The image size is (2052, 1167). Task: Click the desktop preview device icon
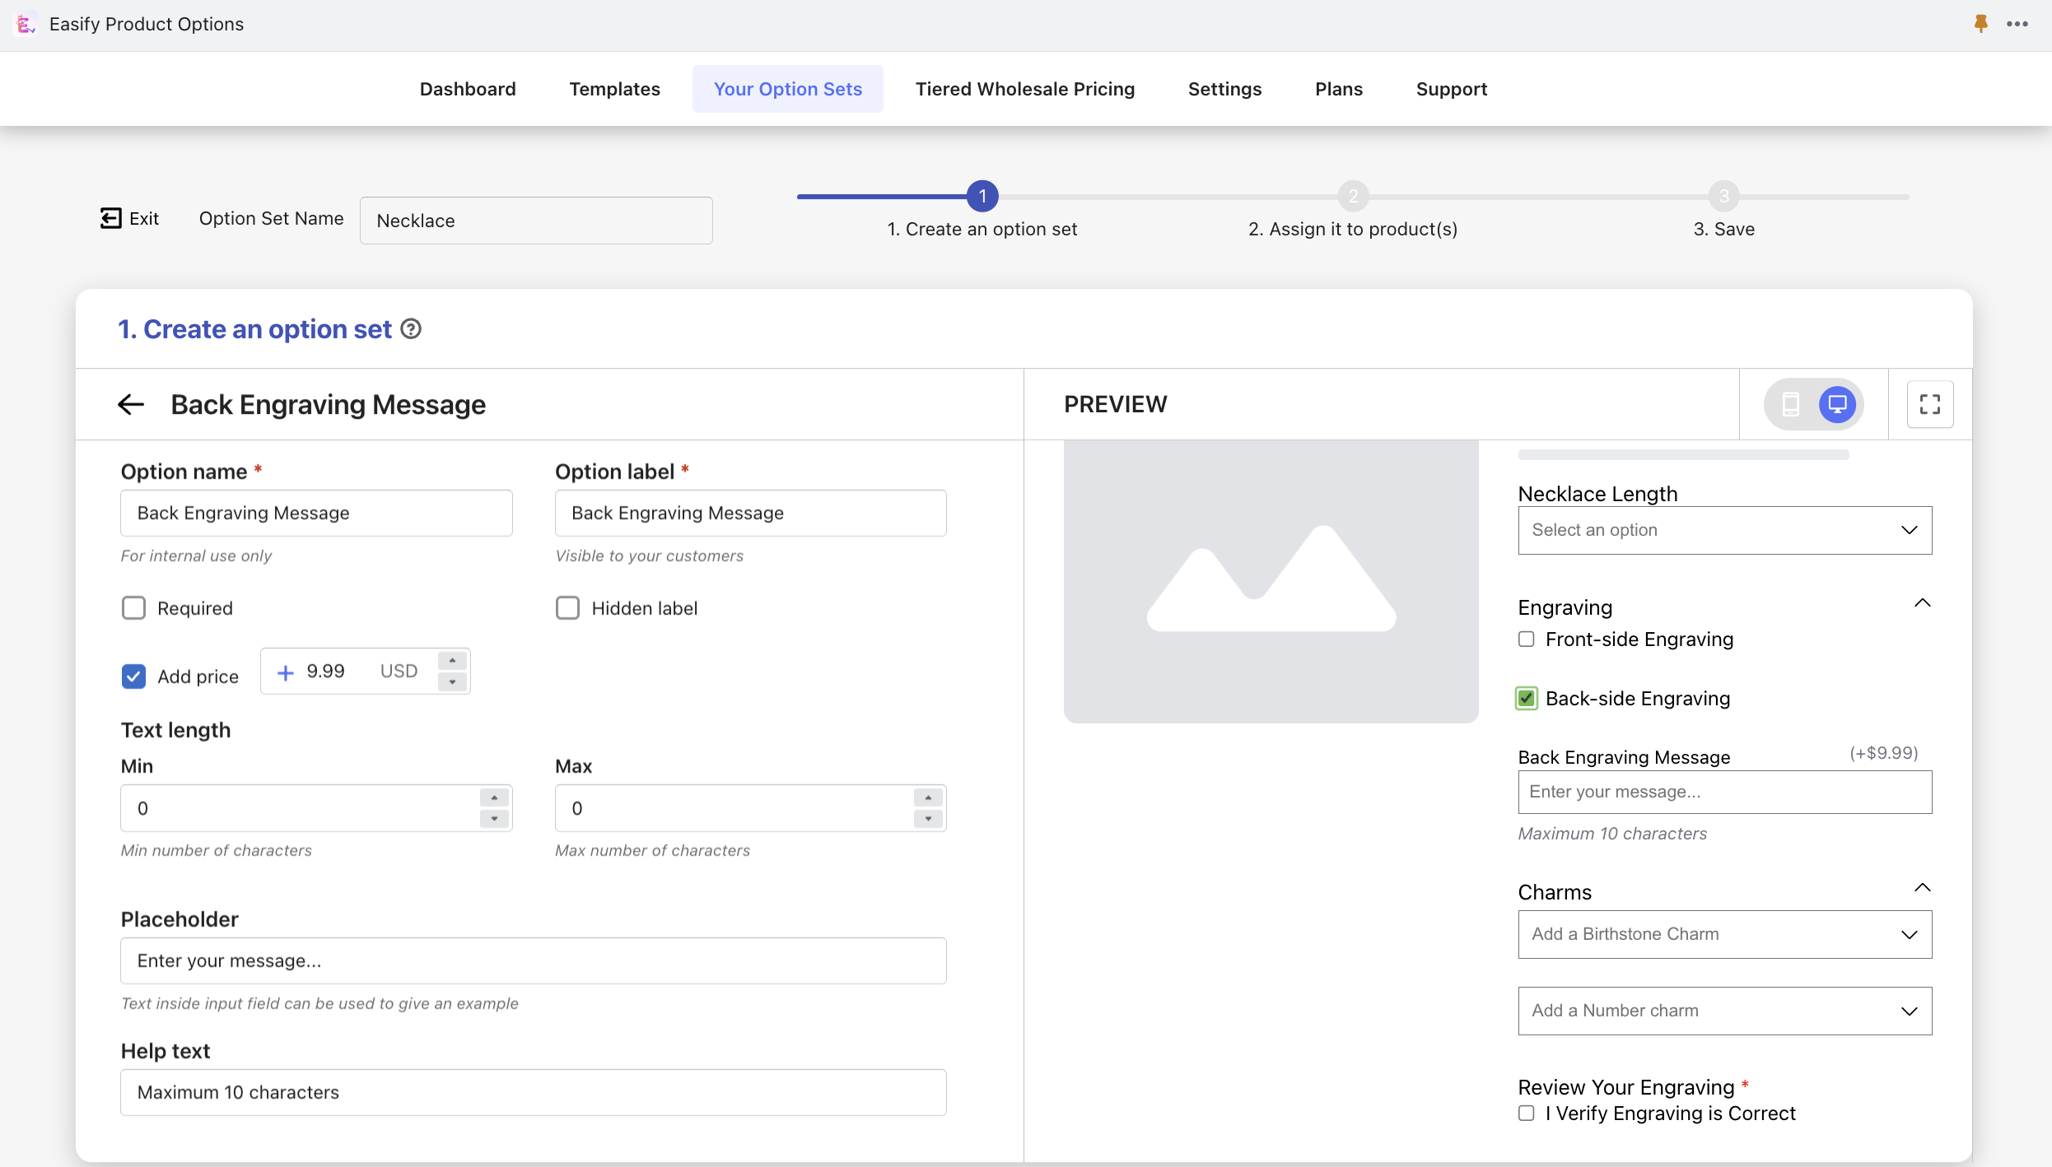(1838, 405)
